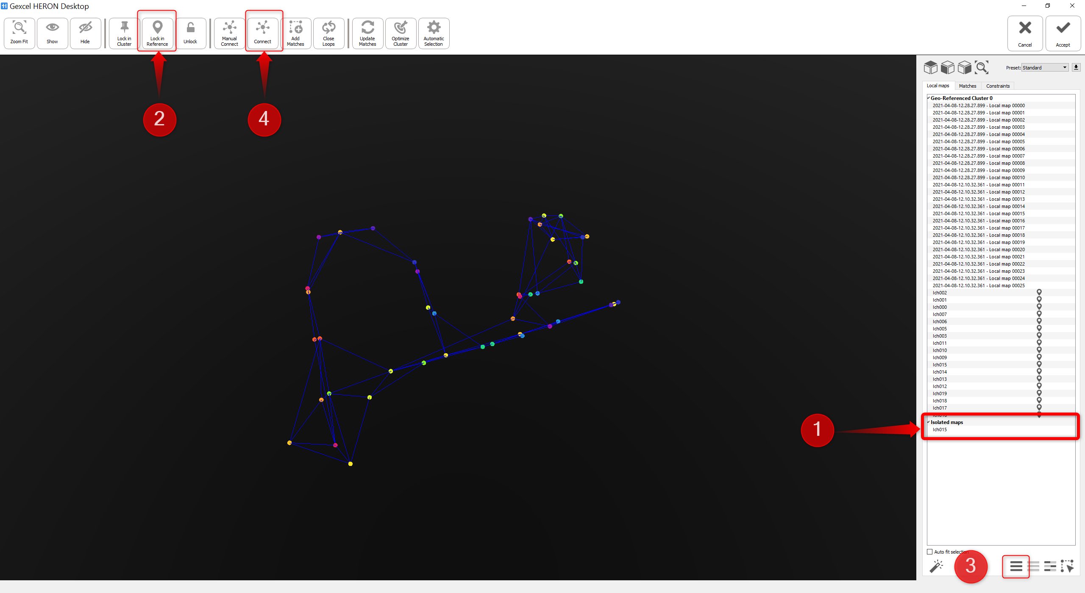1085x593 pixels.
Task: Open the Constraints tab
Action: [x=998, y=86]
